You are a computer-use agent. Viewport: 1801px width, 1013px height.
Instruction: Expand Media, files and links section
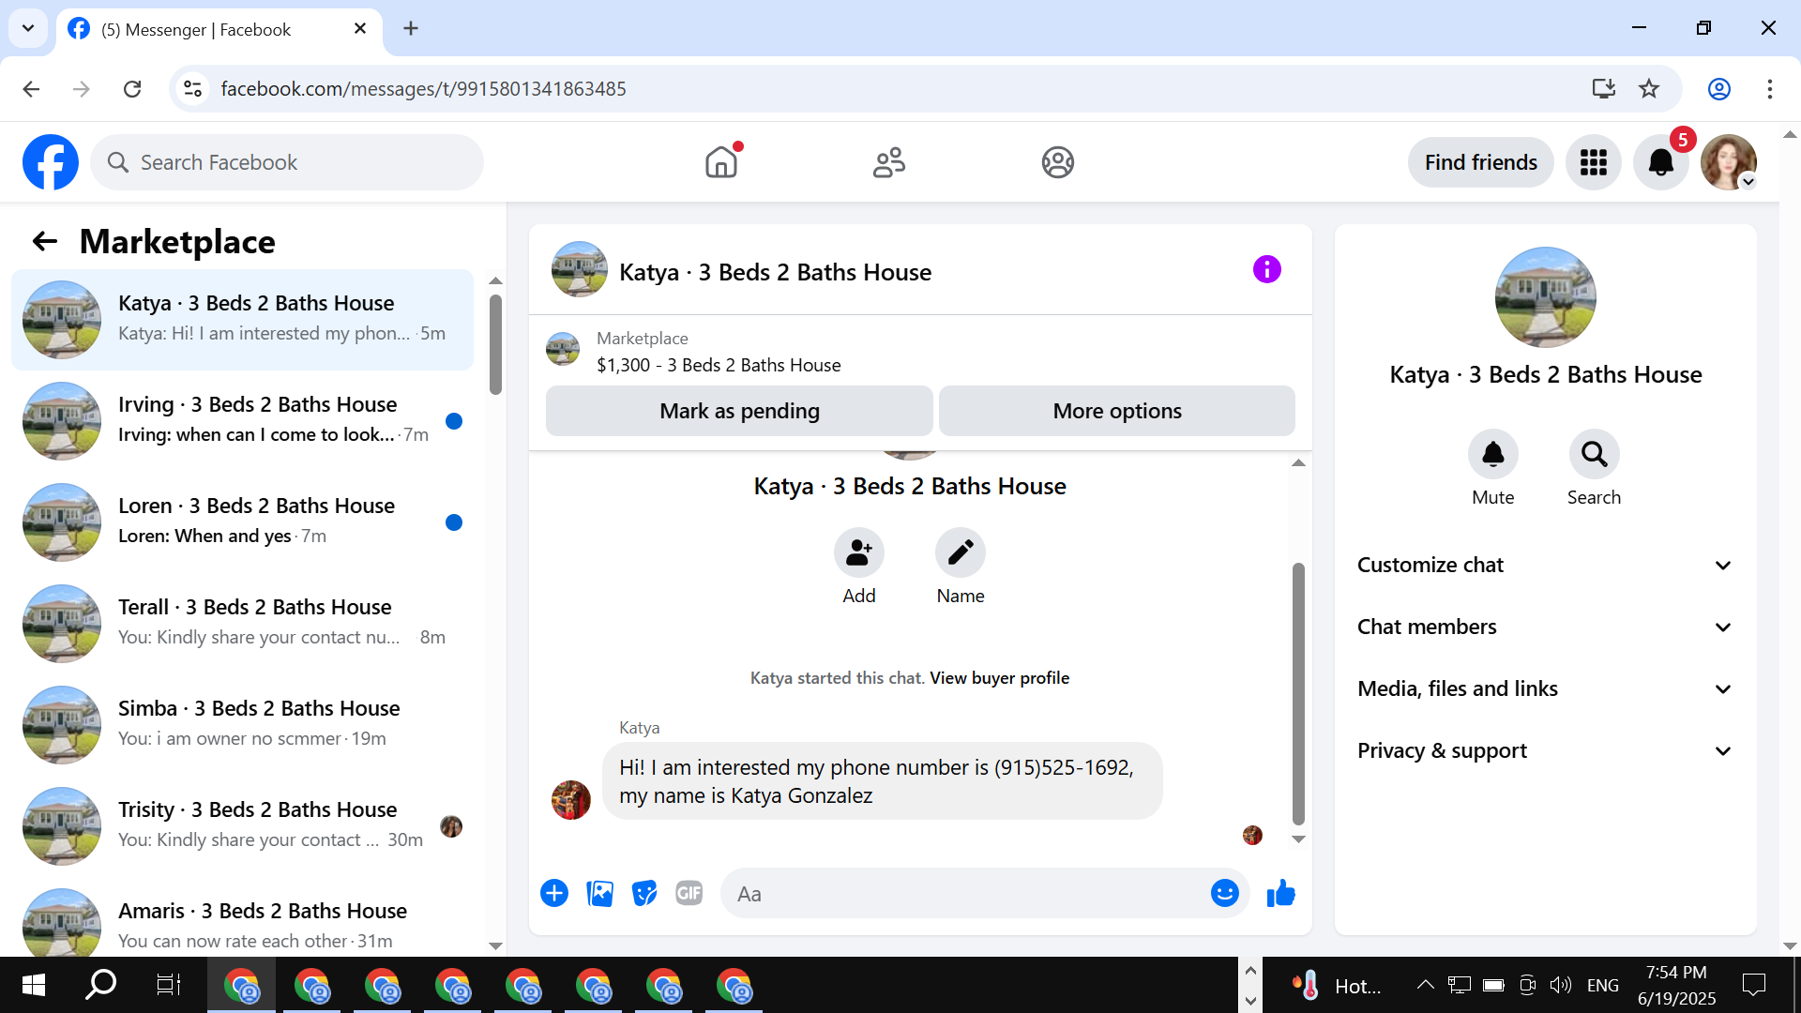[1545, 688]
